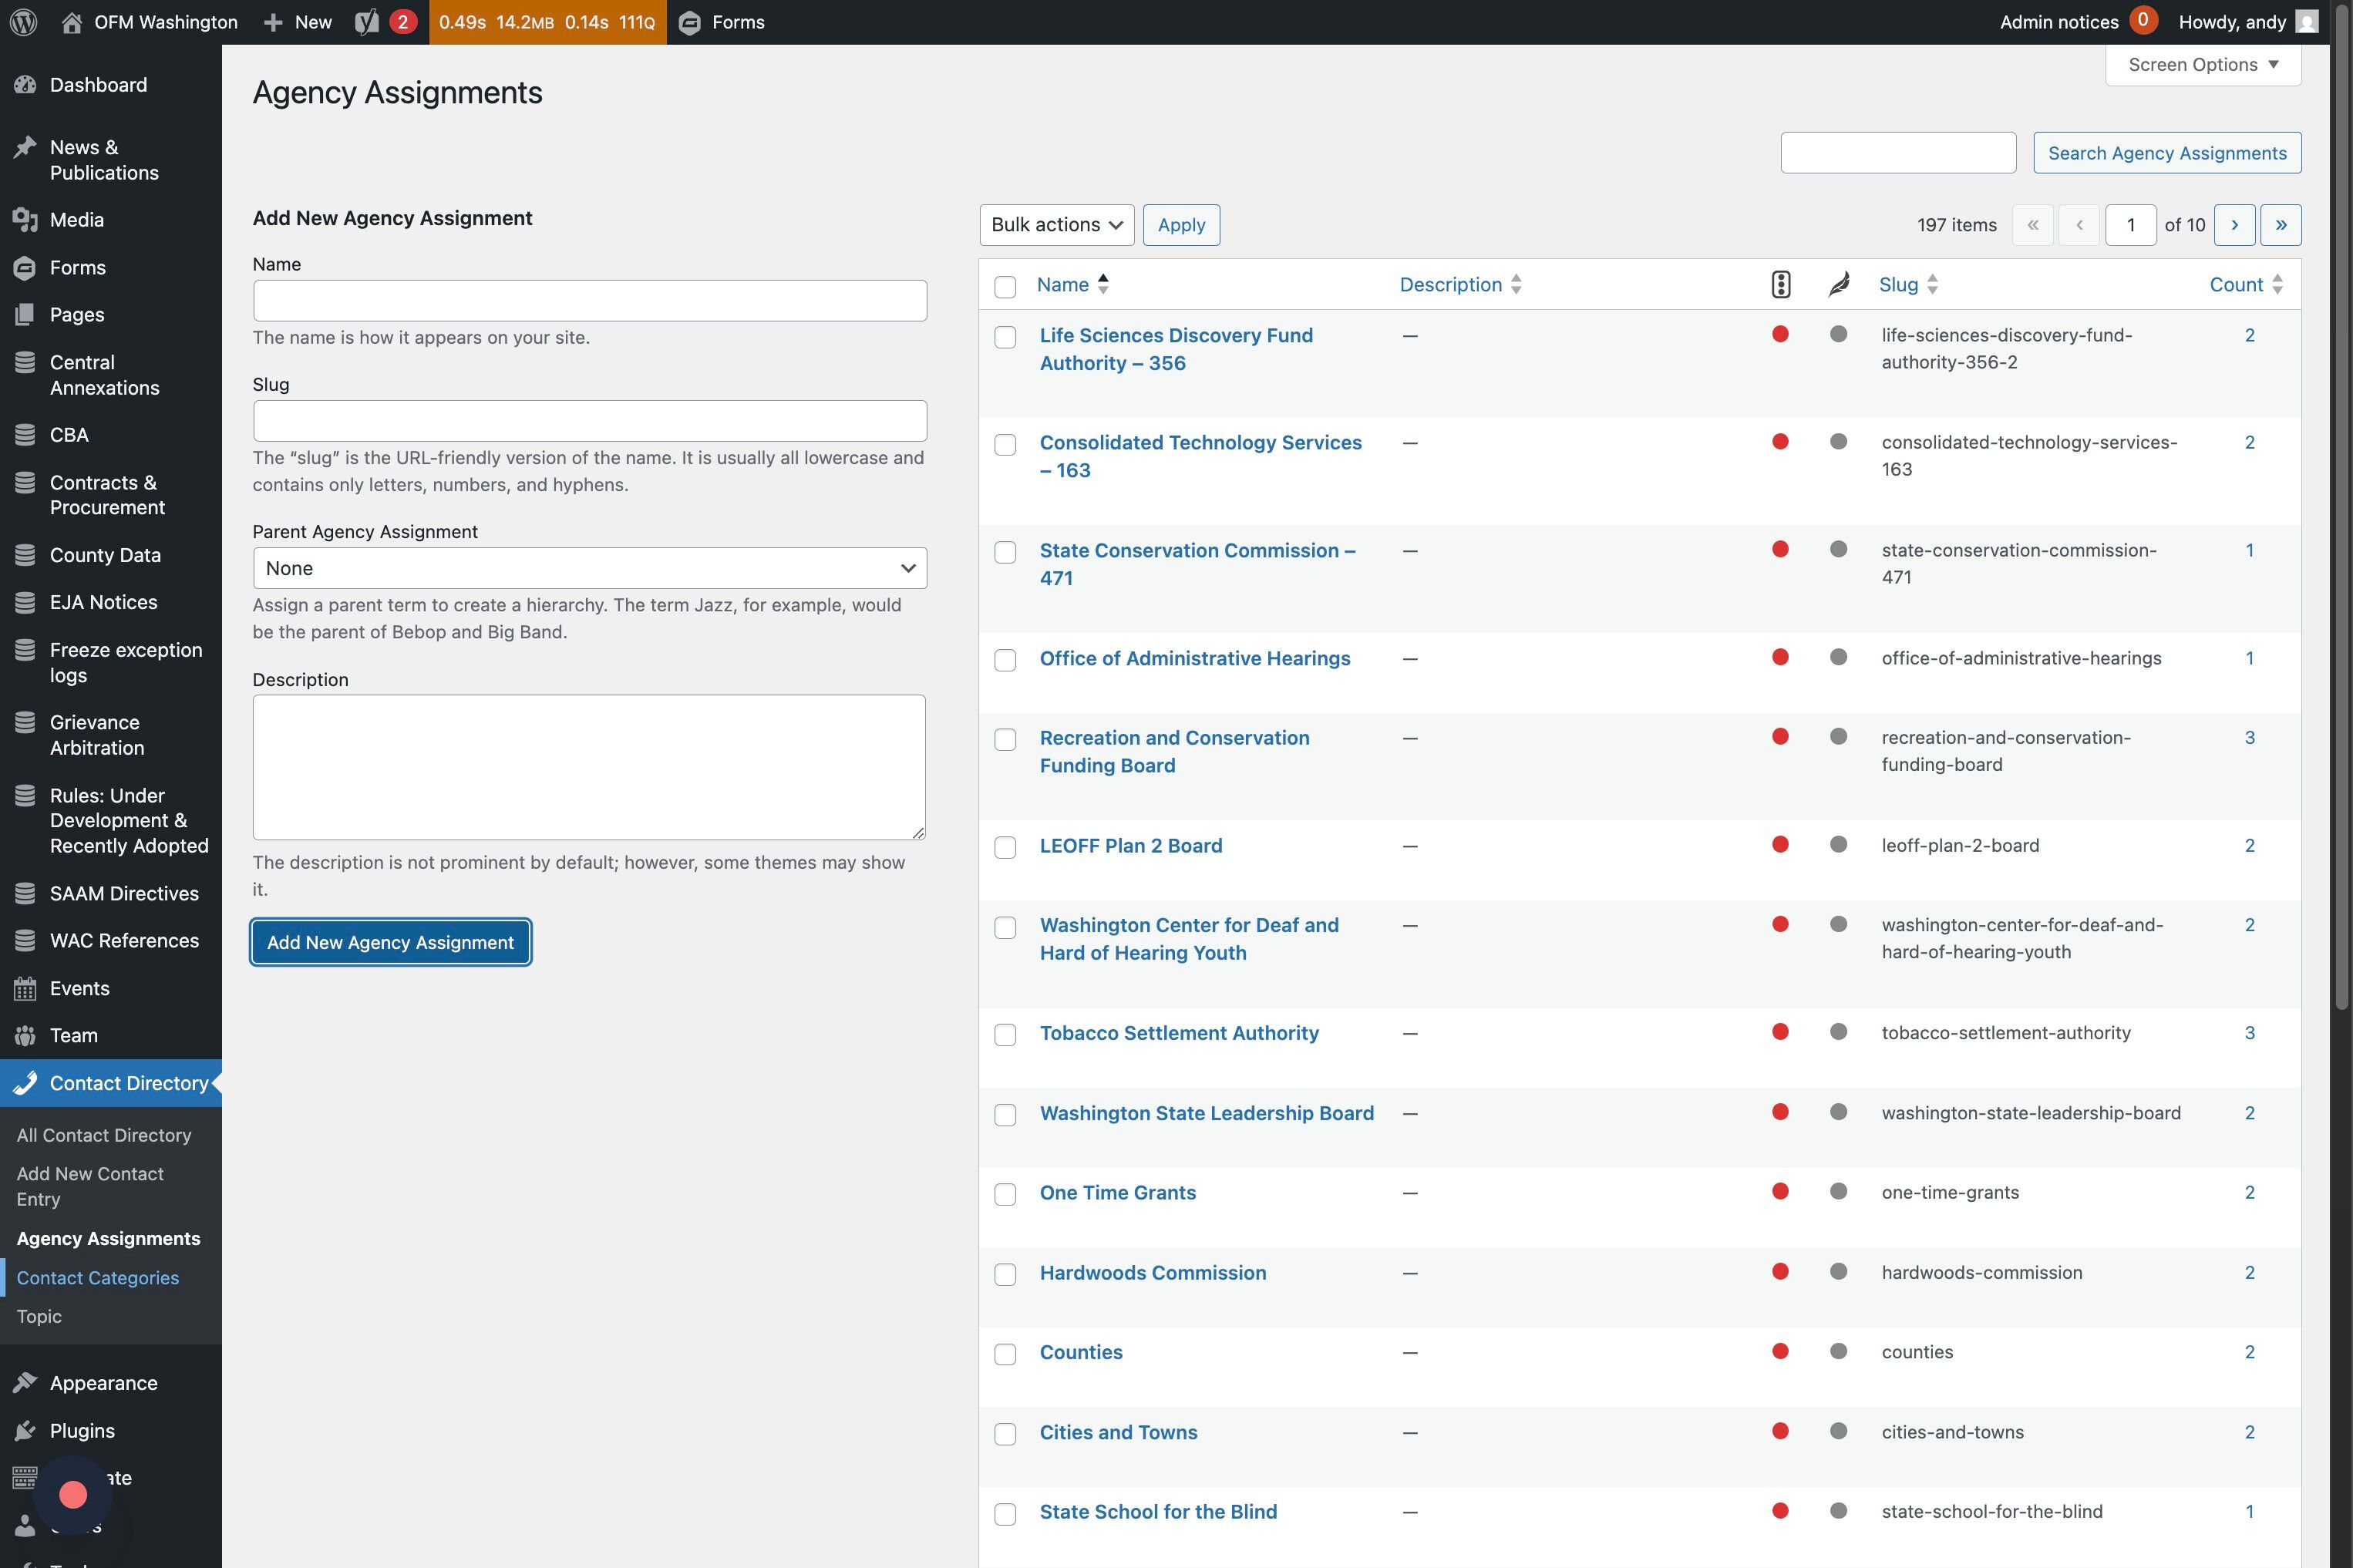Open Dashboard from sidebar icon
This screenshot has height=1568, width=2353.
pos(26,85)
